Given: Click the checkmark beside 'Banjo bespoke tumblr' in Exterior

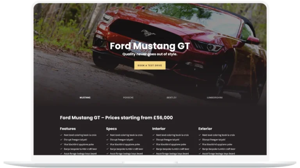Looking at the screenshot, I should tap(200, 149).
